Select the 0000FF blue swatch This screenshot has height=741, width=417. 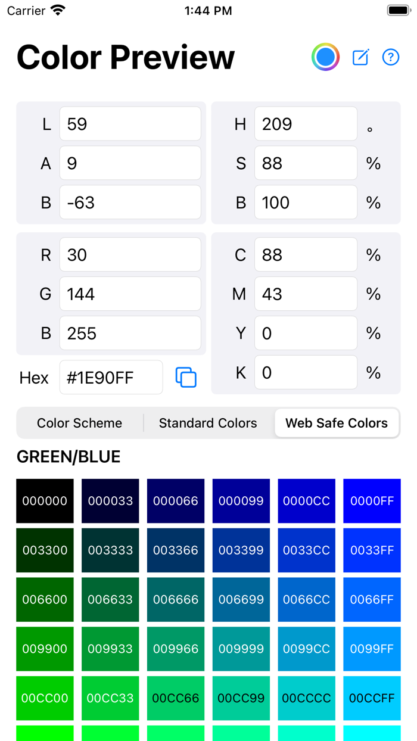click(372, 501)
